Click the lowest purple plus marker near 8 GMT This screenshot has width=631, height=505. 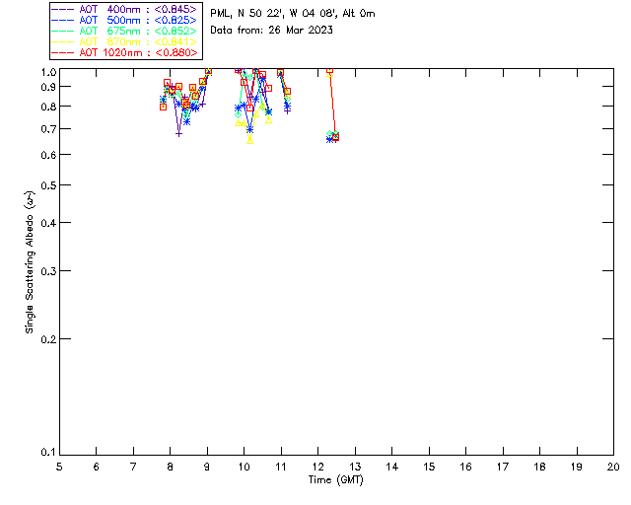coord(178,133)
